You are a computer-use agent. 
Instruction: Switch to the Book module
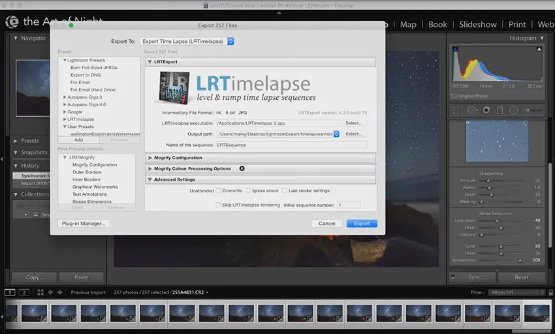pyautogui.click(x=438, y=24)
